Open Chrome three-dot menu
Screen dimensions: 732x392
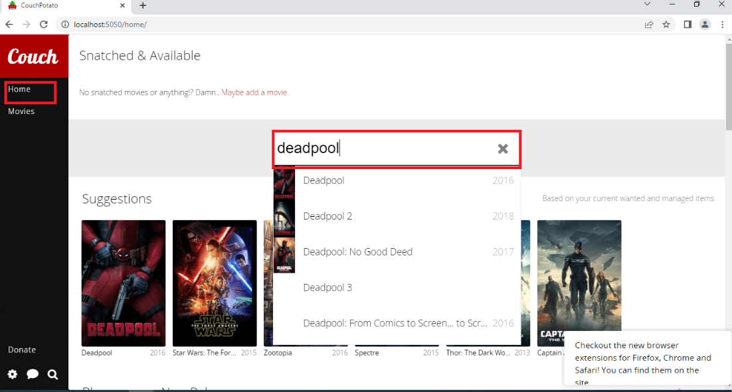tap(722, 25)
